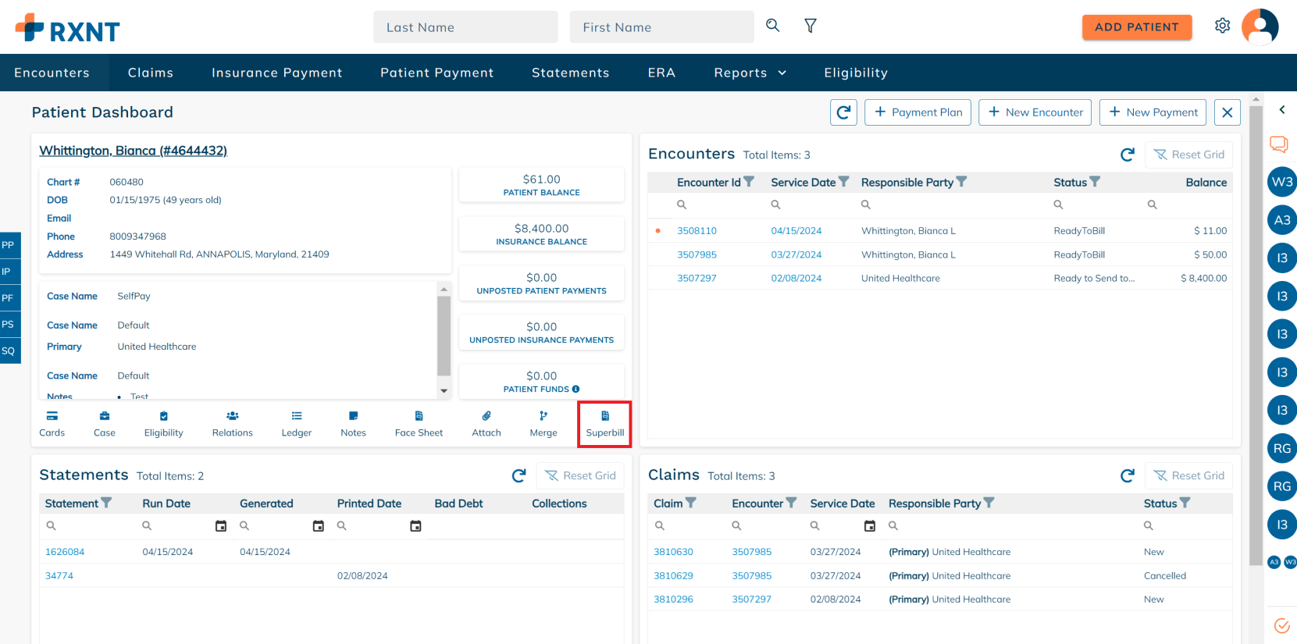Refresh the Encounters grid

pyautogui.click(x=1127, y=155)
